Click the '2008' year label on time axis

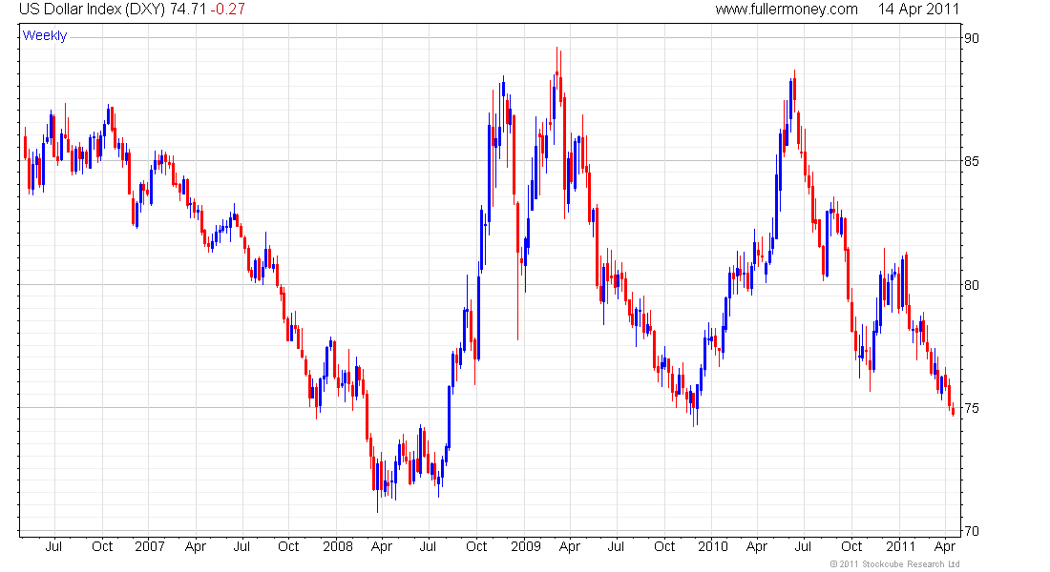[338, 546]
